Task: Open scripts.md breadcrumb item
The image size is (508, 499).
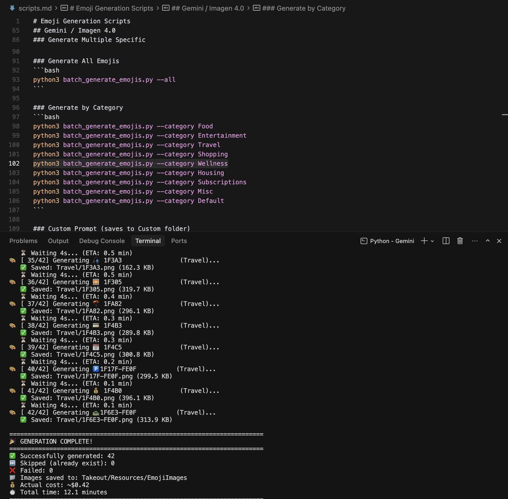Action: tap(35, 8)
